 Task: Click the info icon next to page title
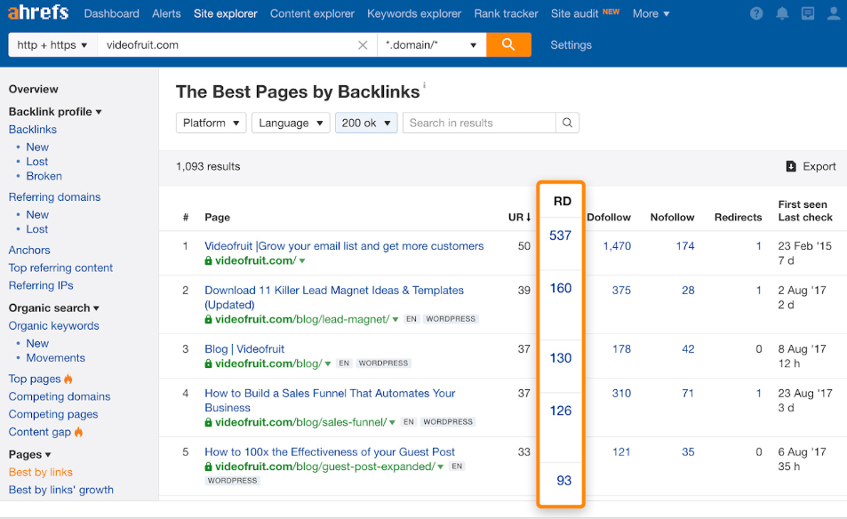(424, 84)
